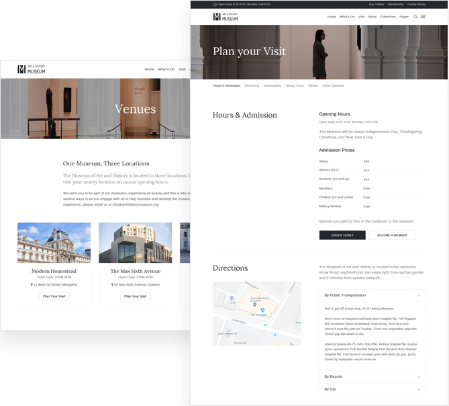Click location pin beside 22 Max Sixth Avenue
Image resolution: width=449 pixels, height=406 pixels.
click(111, 284)
